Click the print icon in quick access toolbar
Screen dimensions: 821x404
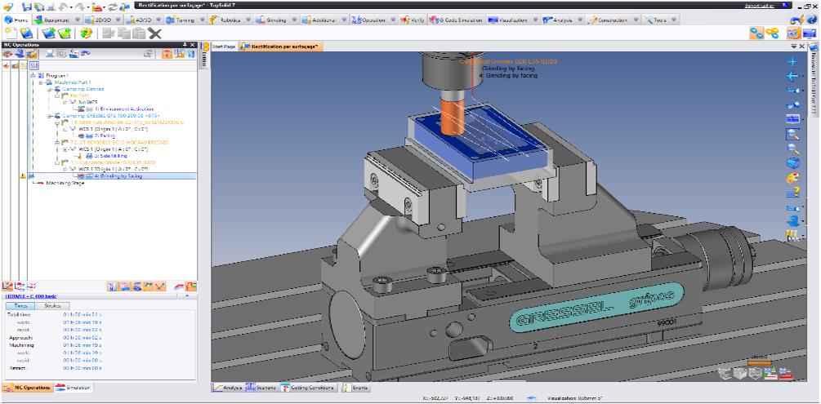tap(53, 7)
